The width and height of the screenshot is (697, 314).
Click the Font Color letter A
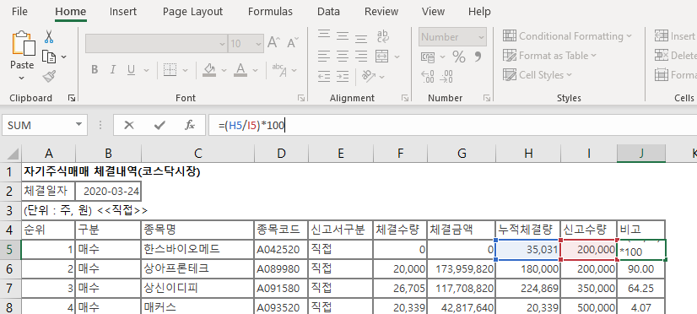(x=240, y=70)
